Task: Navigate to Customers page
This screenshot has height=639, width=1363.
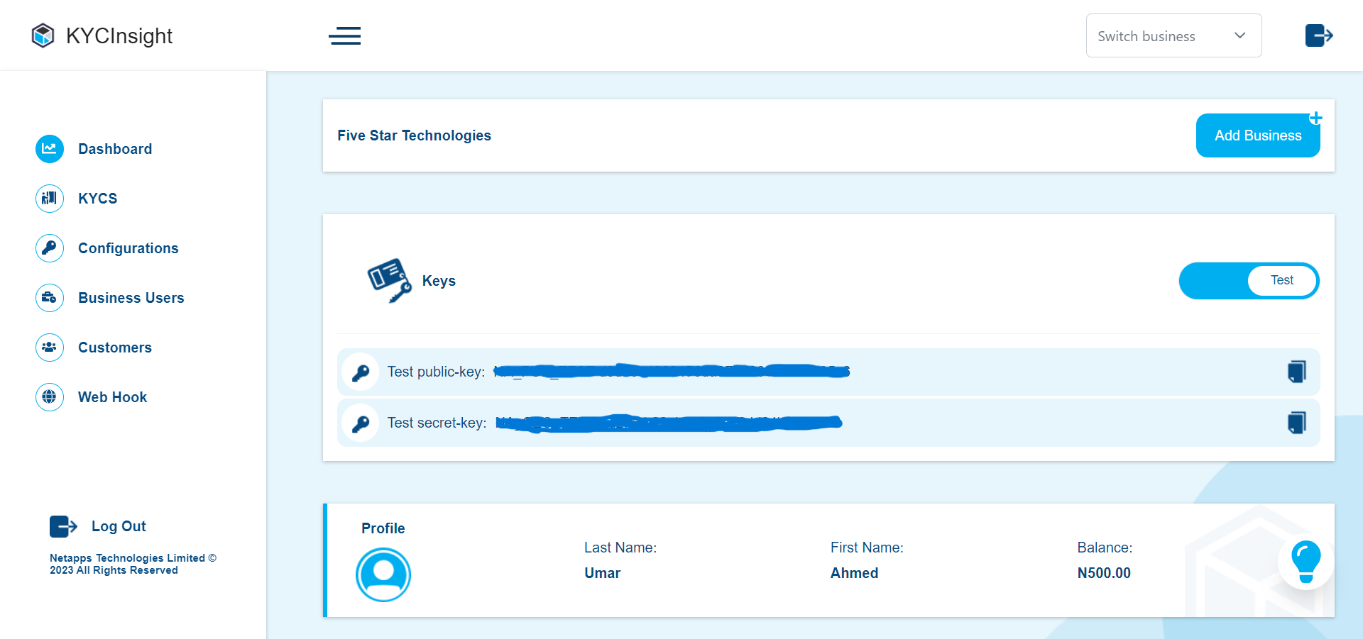Action: click(115, 348)
